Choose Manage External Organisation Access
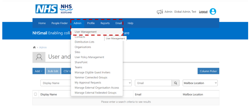251x110 pixels. [x=97, y=88]
